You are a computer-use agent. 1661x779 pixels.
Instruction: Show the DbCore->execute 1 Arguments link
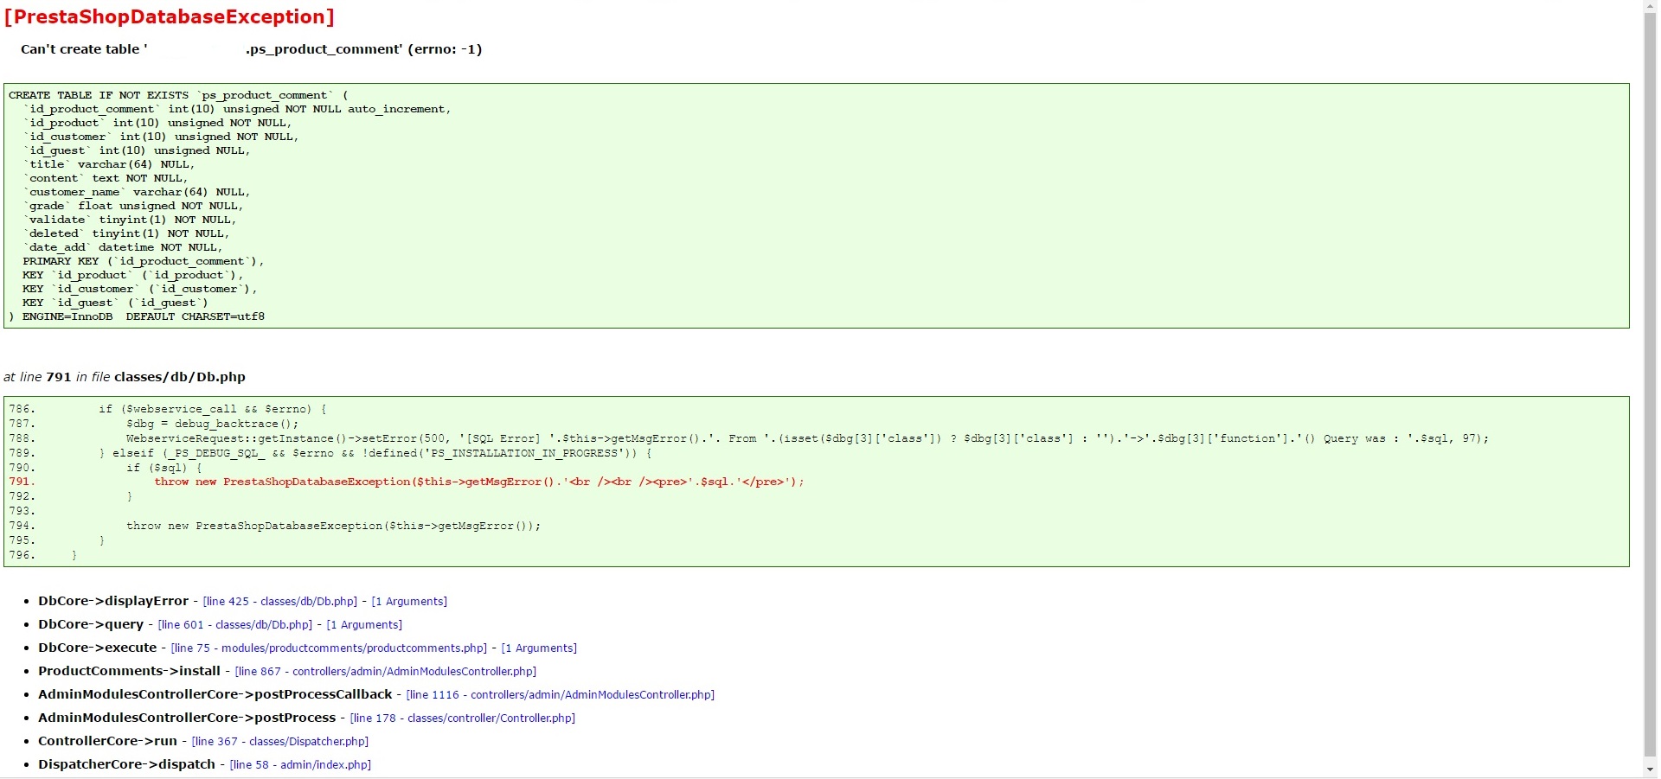[539, 648]
